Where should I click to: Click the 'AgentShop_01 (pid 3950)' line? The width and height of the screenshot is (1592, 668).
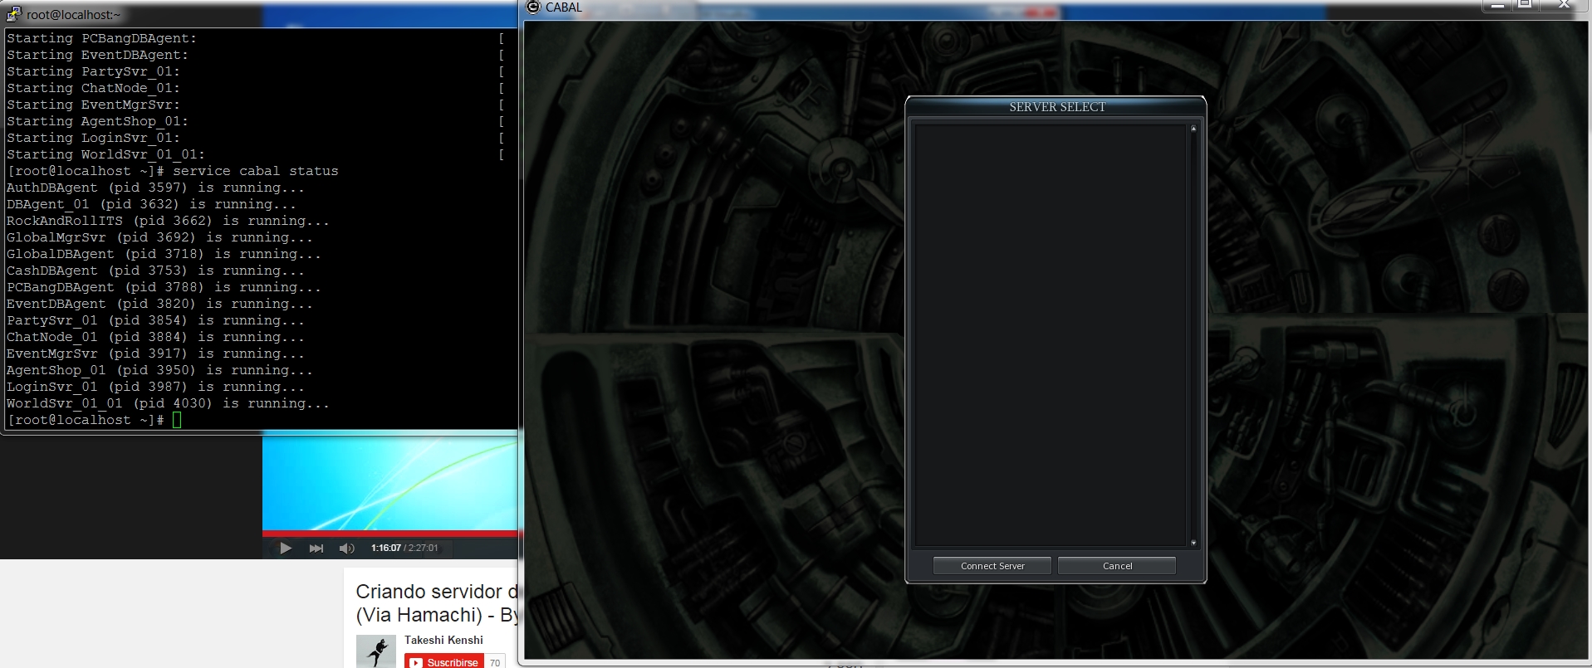point(160,370)
